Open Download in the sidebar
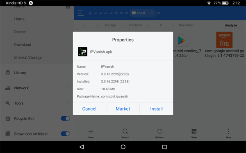The height and width of the screenshot is (153, 246). click(x=23, y=44)
